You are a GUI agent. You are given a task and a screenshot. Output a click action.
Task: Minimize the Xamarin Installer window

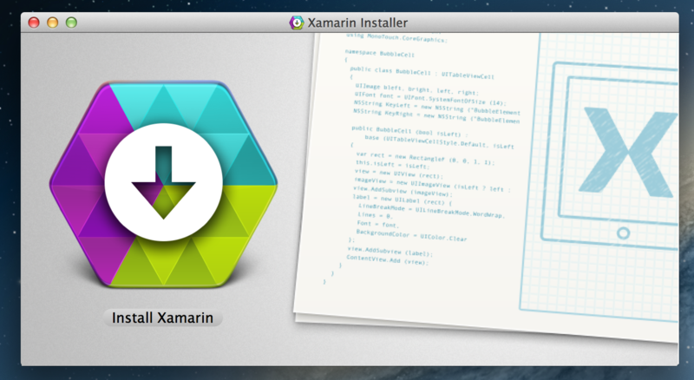tap(53, 23)
